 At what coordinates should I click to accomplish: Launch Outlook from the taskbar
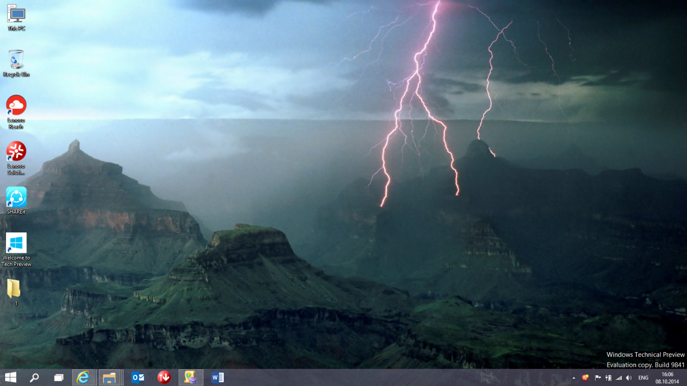tap(138, 378)
